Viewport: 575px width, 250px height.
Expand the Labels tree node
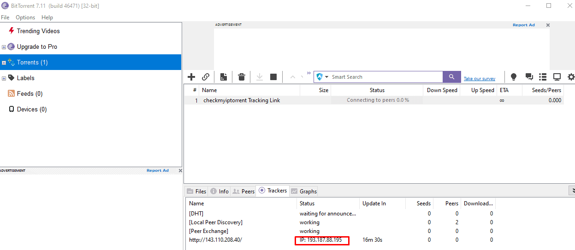click(x=4, y=78)
